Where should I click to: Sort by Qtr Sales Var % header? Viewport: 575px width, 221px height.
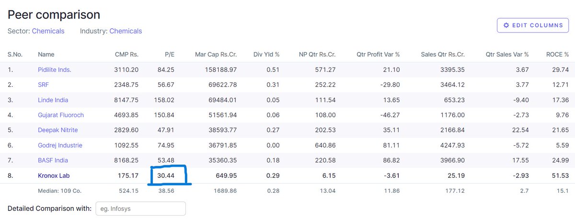pyautogui.click(x=507, y=55)
